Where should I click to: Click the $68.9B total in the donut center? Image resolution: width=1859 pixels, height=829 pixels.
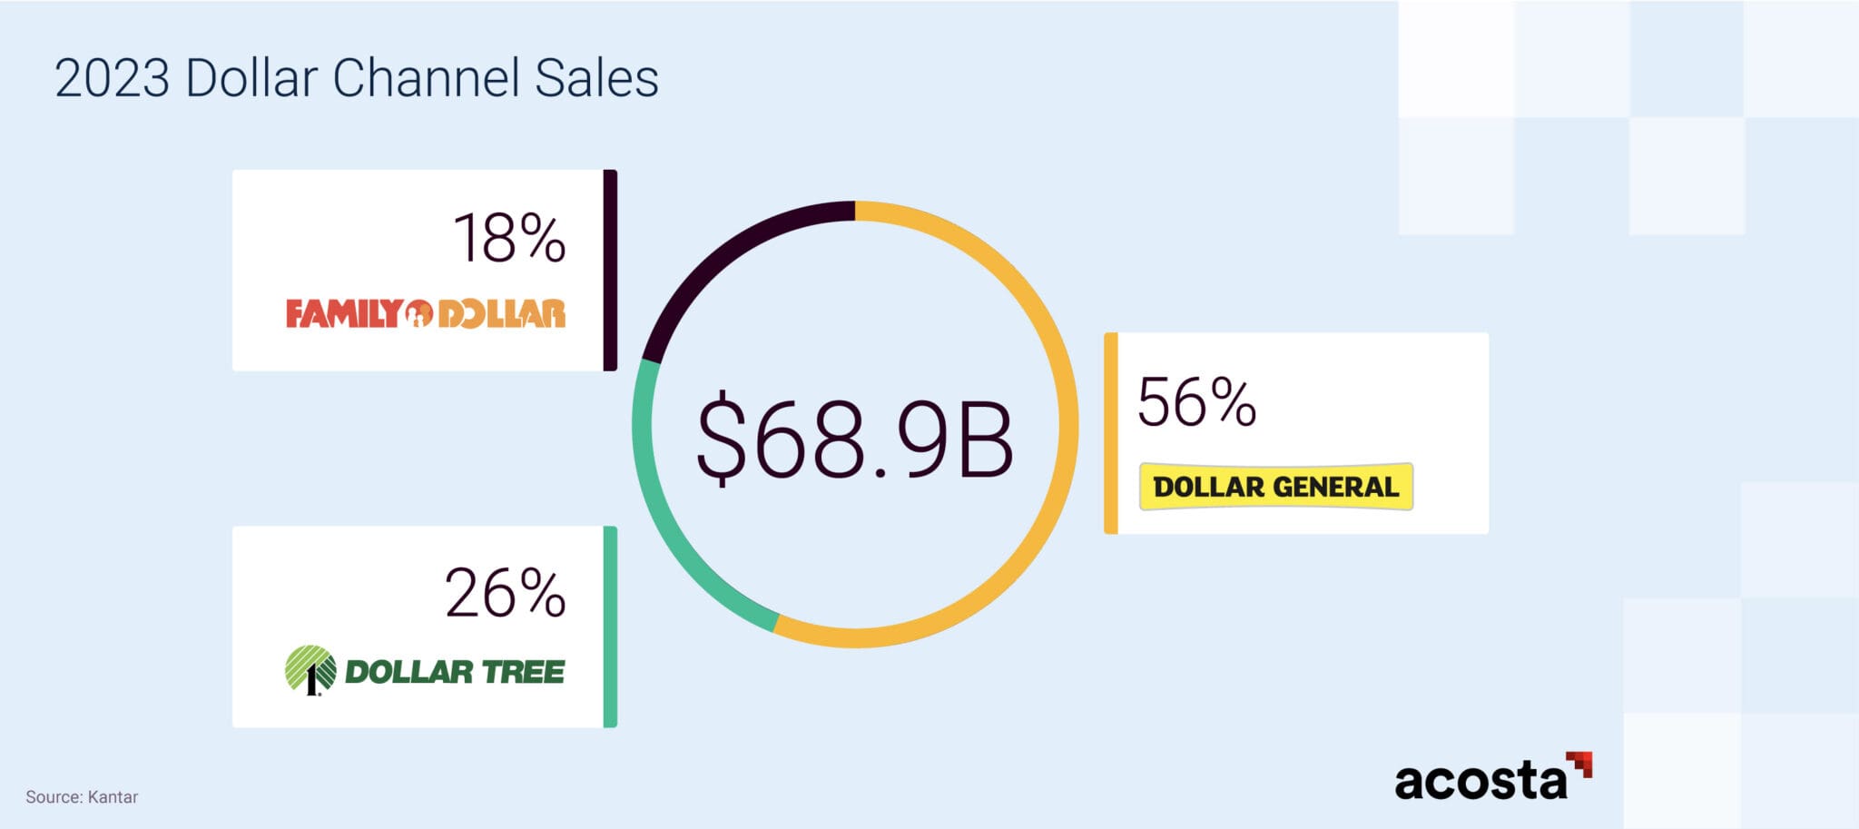854,438
